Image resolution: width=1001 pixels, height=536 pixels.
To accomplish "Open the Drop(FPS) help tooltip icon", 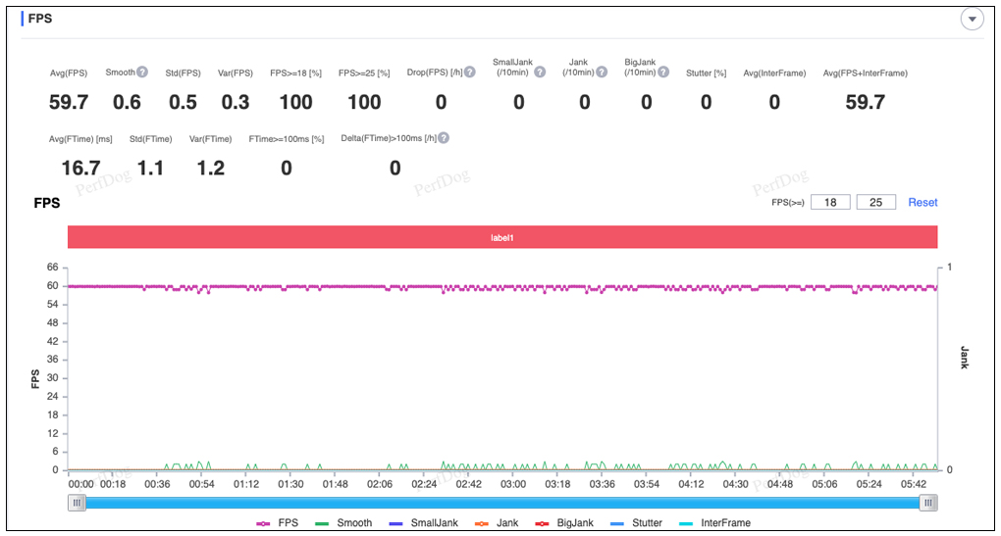I will (x=471, y=73).
